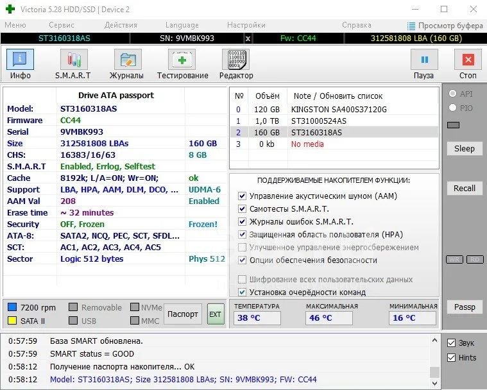
Task: Open the Настройки menu
Action: tap(246, 25)
